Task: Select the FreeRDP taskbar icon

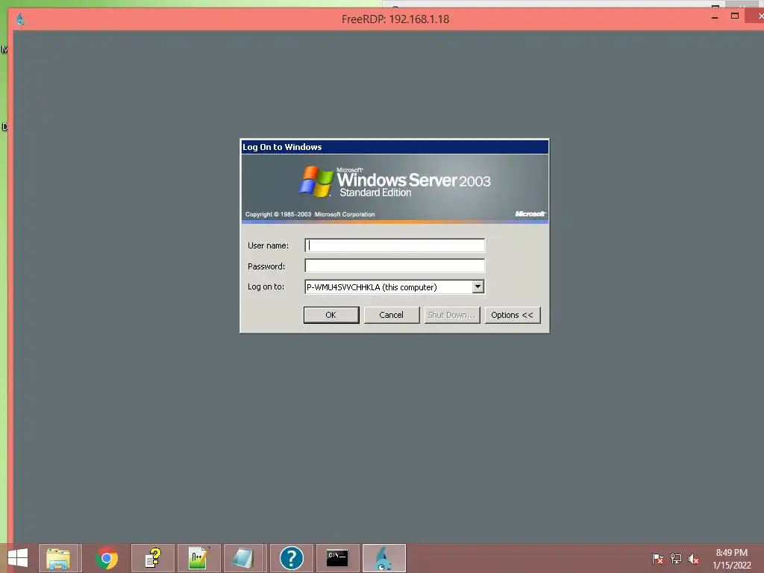Action: coord(384,558)
